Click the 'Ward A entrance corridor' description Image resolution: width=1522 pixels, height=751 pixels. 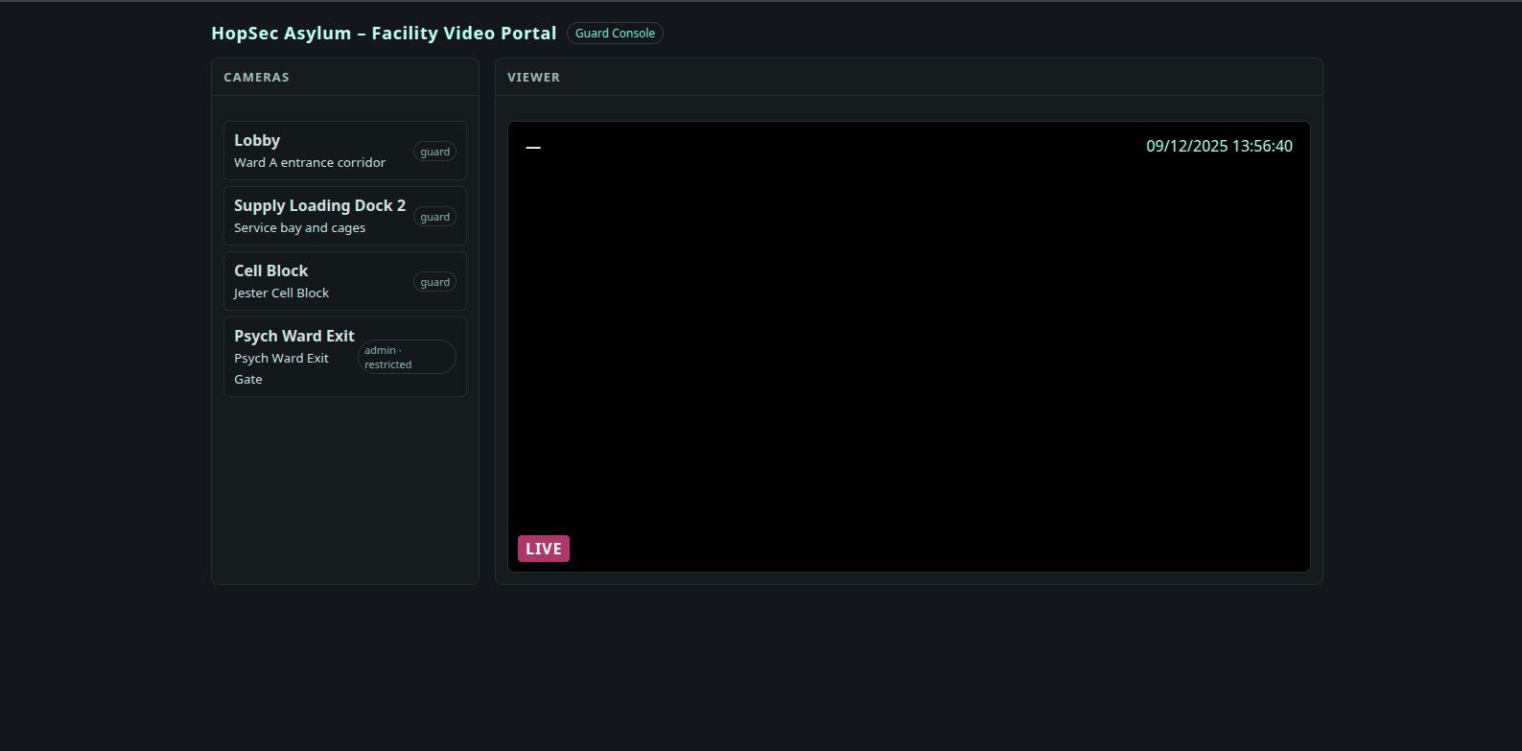tap(309, 163)
